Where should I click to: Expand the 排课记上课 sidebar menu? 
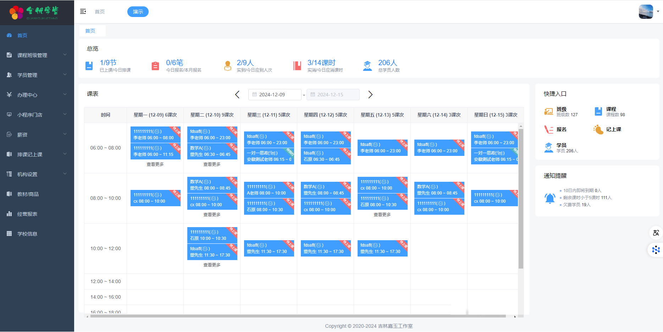[x=37, y=154]
